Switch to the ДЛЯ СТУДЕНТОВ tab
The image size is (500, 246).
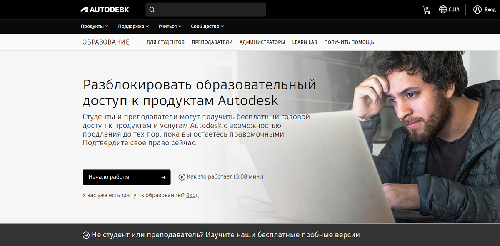coord(165,42)
